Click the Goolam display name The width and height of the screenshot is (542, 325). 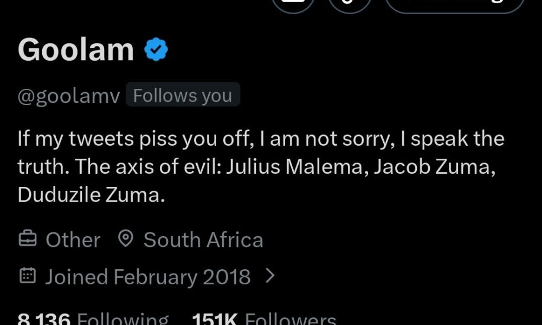(x=76, y=50)
